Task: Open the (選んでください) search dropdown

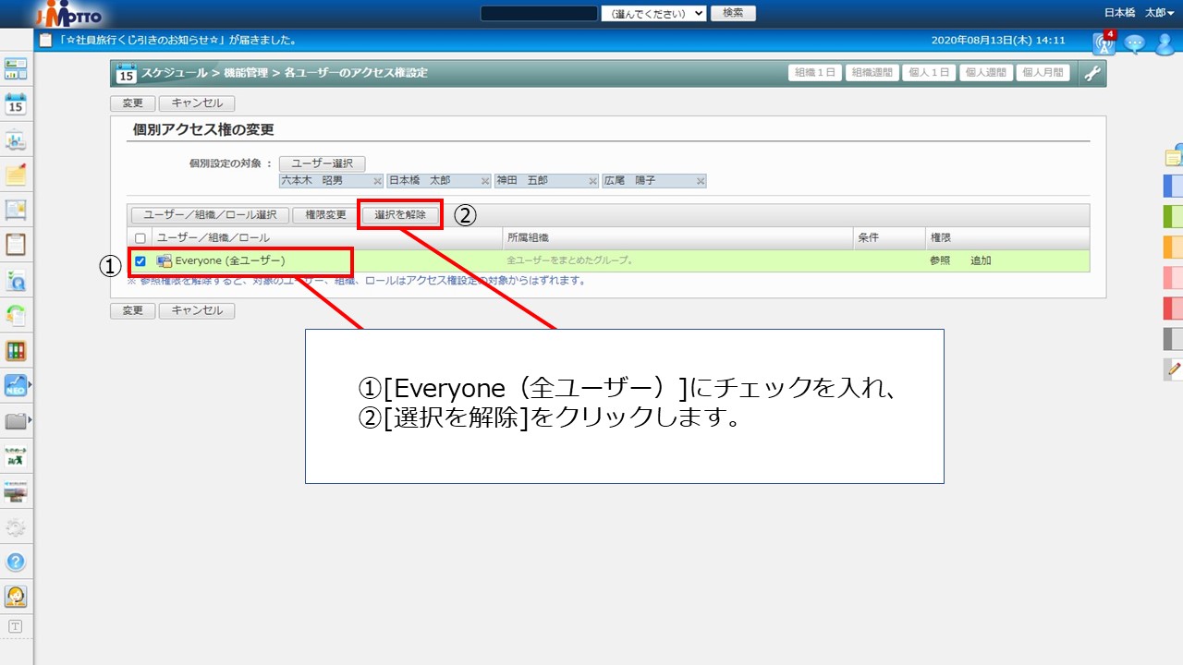Action: [653, 13]
